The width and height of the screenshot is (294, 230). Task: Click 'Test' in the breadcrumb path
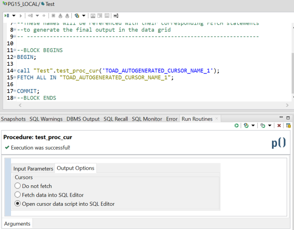pyautogui.click(x=50, y=4)
